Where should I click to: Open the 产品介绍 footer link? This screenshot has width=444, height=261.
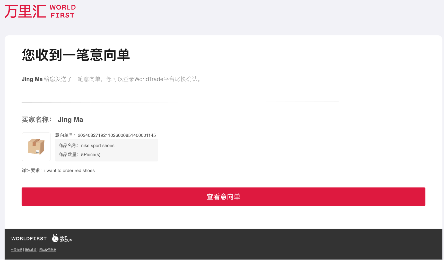point(16,249)
